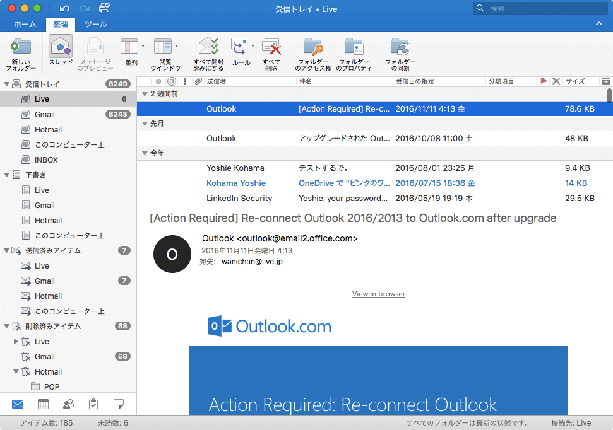
Task: Collapse Hotmail under 削除済みアイテム
Action: 16,372
